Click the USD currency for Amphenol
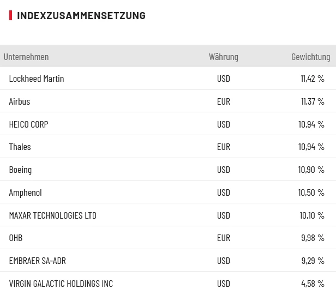The width and height of the screenshot is (336, 301). pyautogui.click(x=224, y=192)
